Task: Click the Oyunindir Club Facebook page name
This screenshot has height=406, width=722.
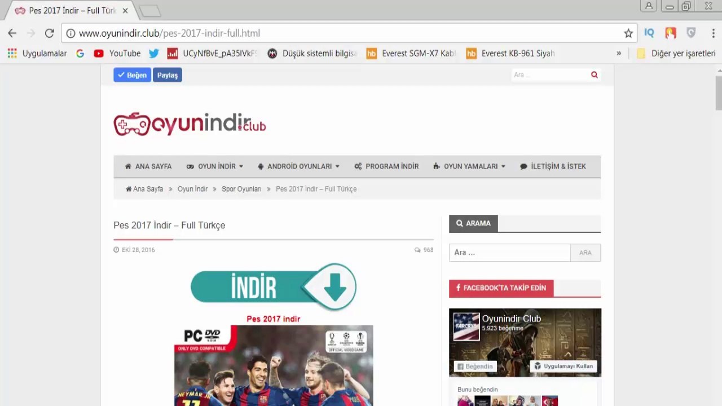Action: click(511, 319)
